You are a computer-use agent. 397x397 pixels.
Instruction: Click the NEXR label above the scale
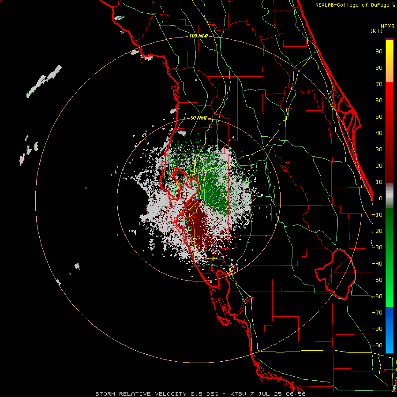click(388, 26)
